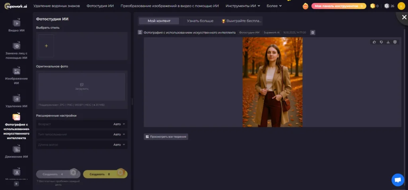The width and height of the screenshot is (408, 190).
Task: Click Просмотреть все творения button
Action: pos(166,137)
